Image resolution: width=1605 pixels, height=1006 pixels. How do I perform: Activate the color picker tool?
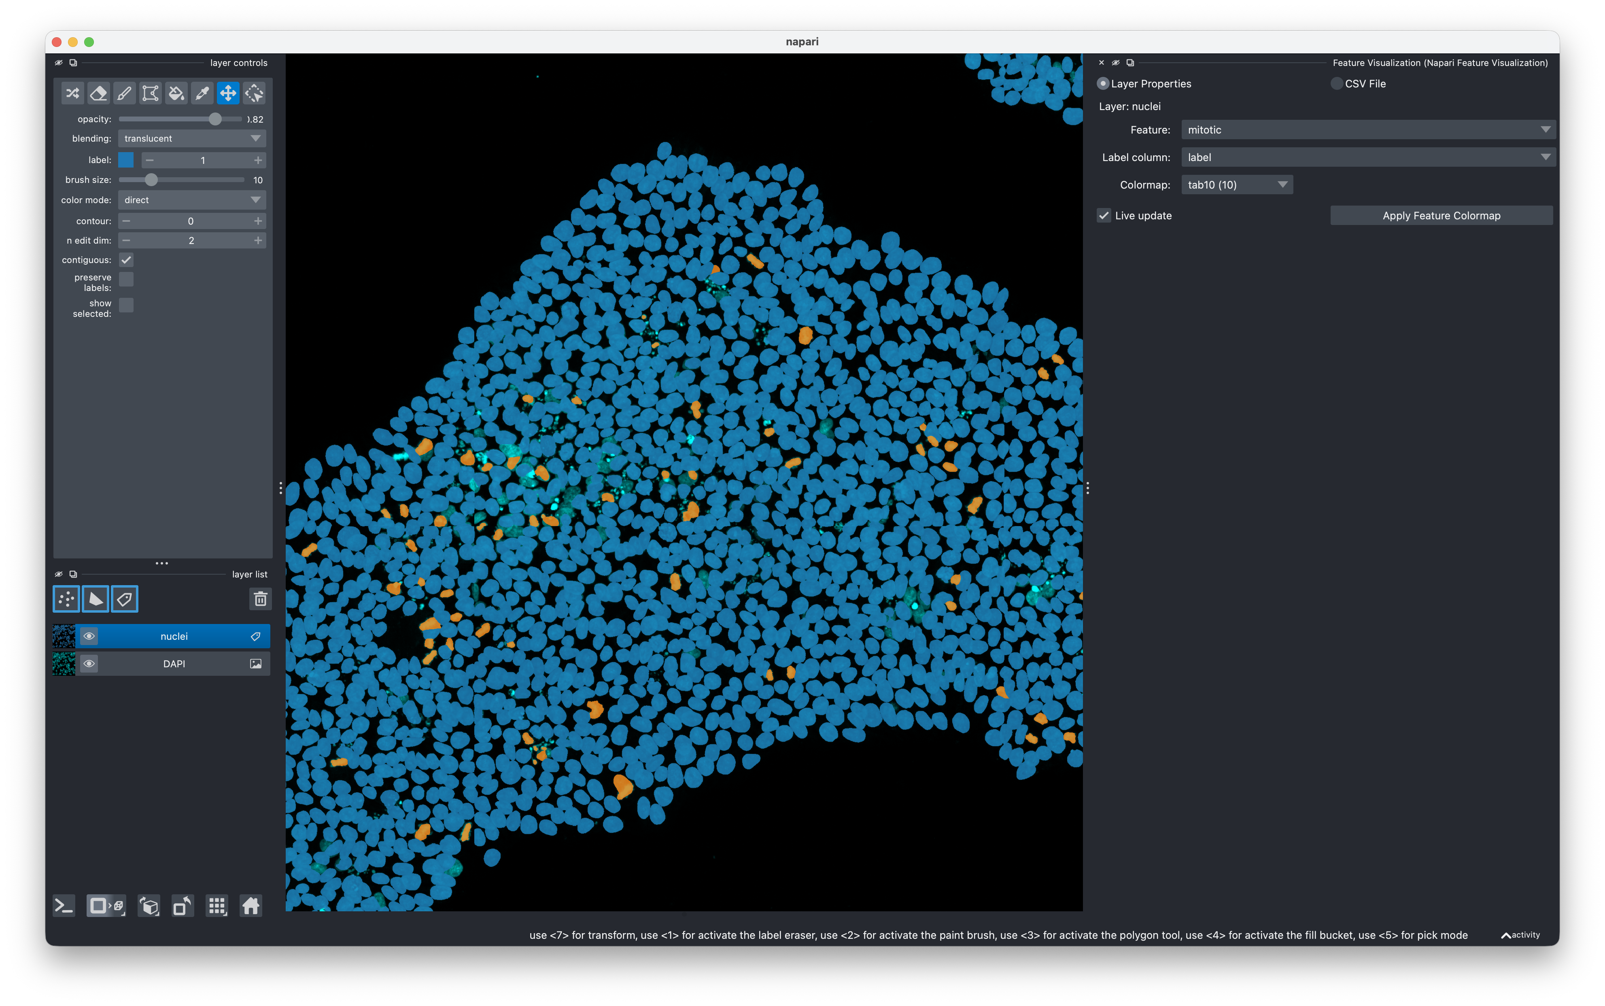pos(202,93)
